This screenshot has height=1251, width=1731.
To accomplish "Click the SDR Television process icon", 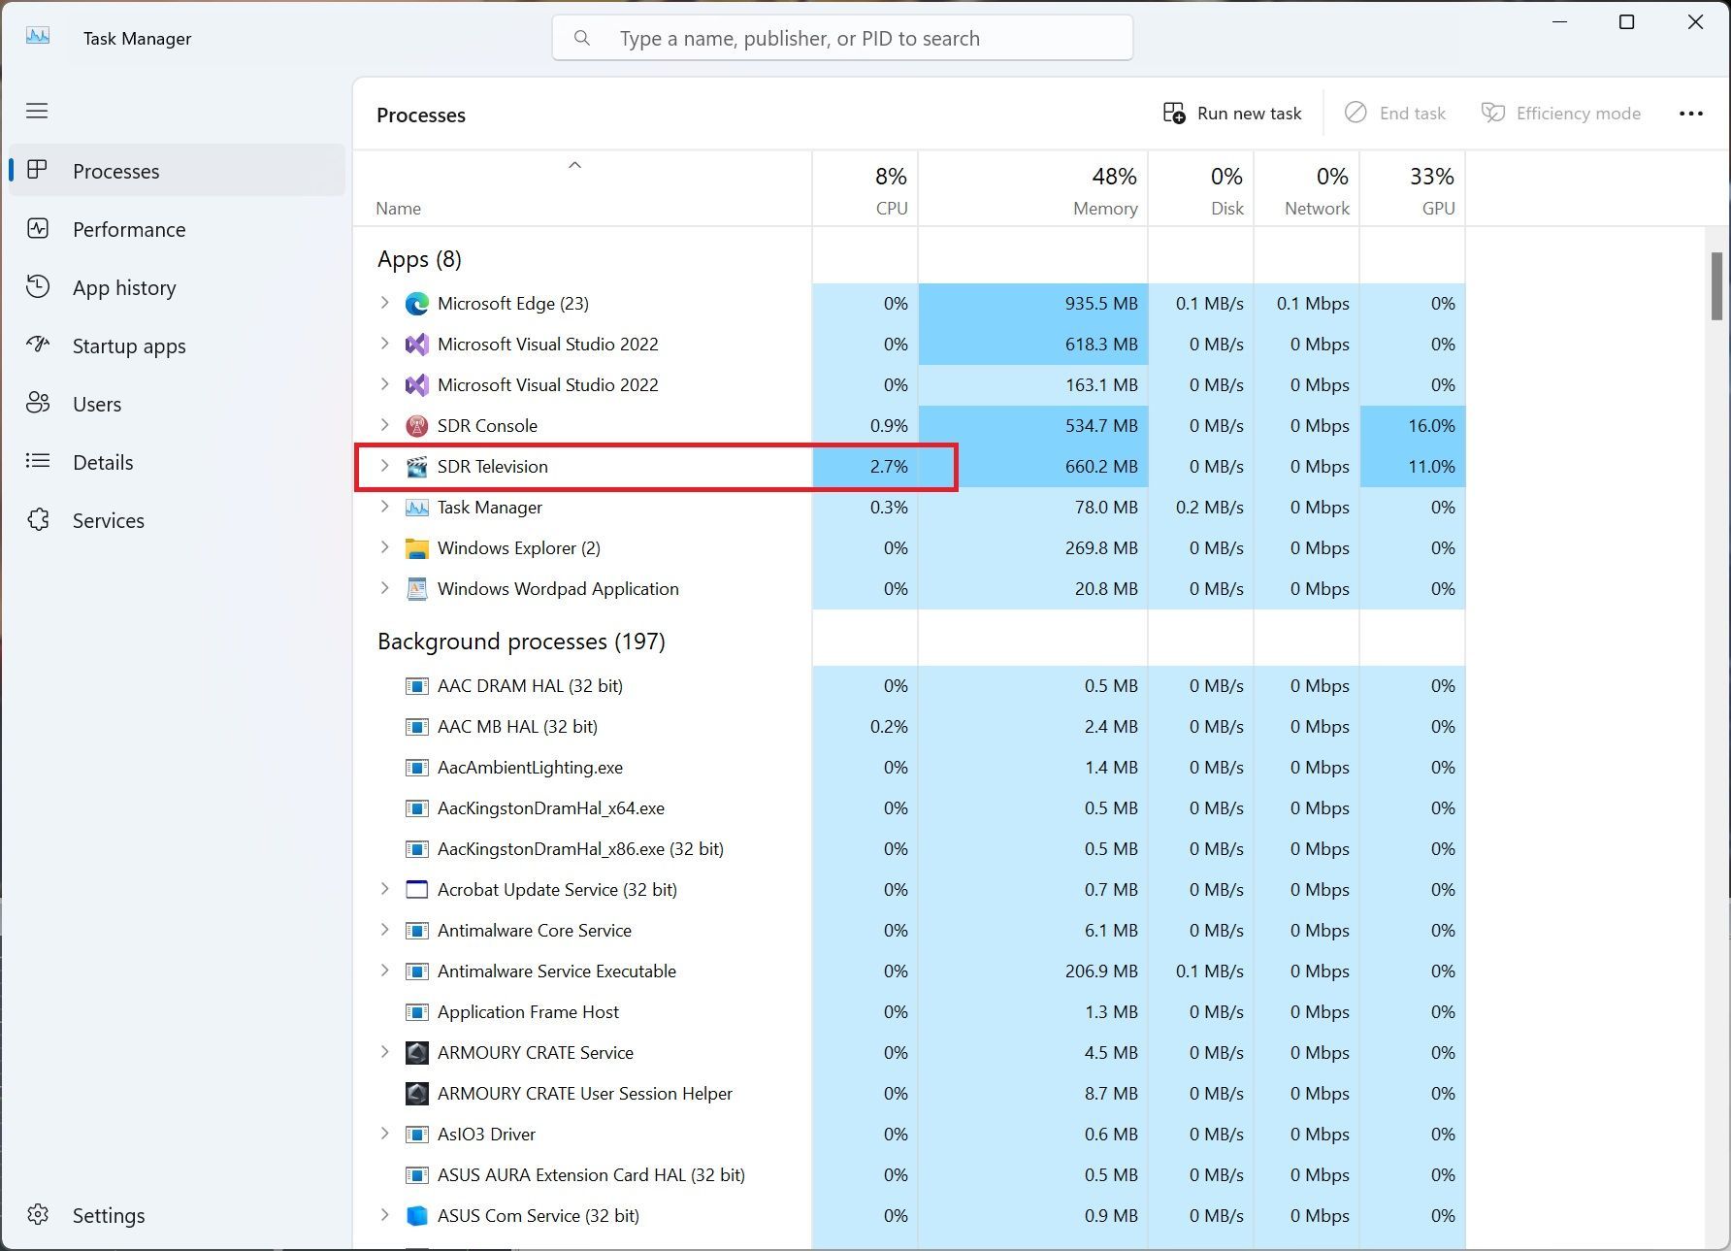I will (416, 467).
